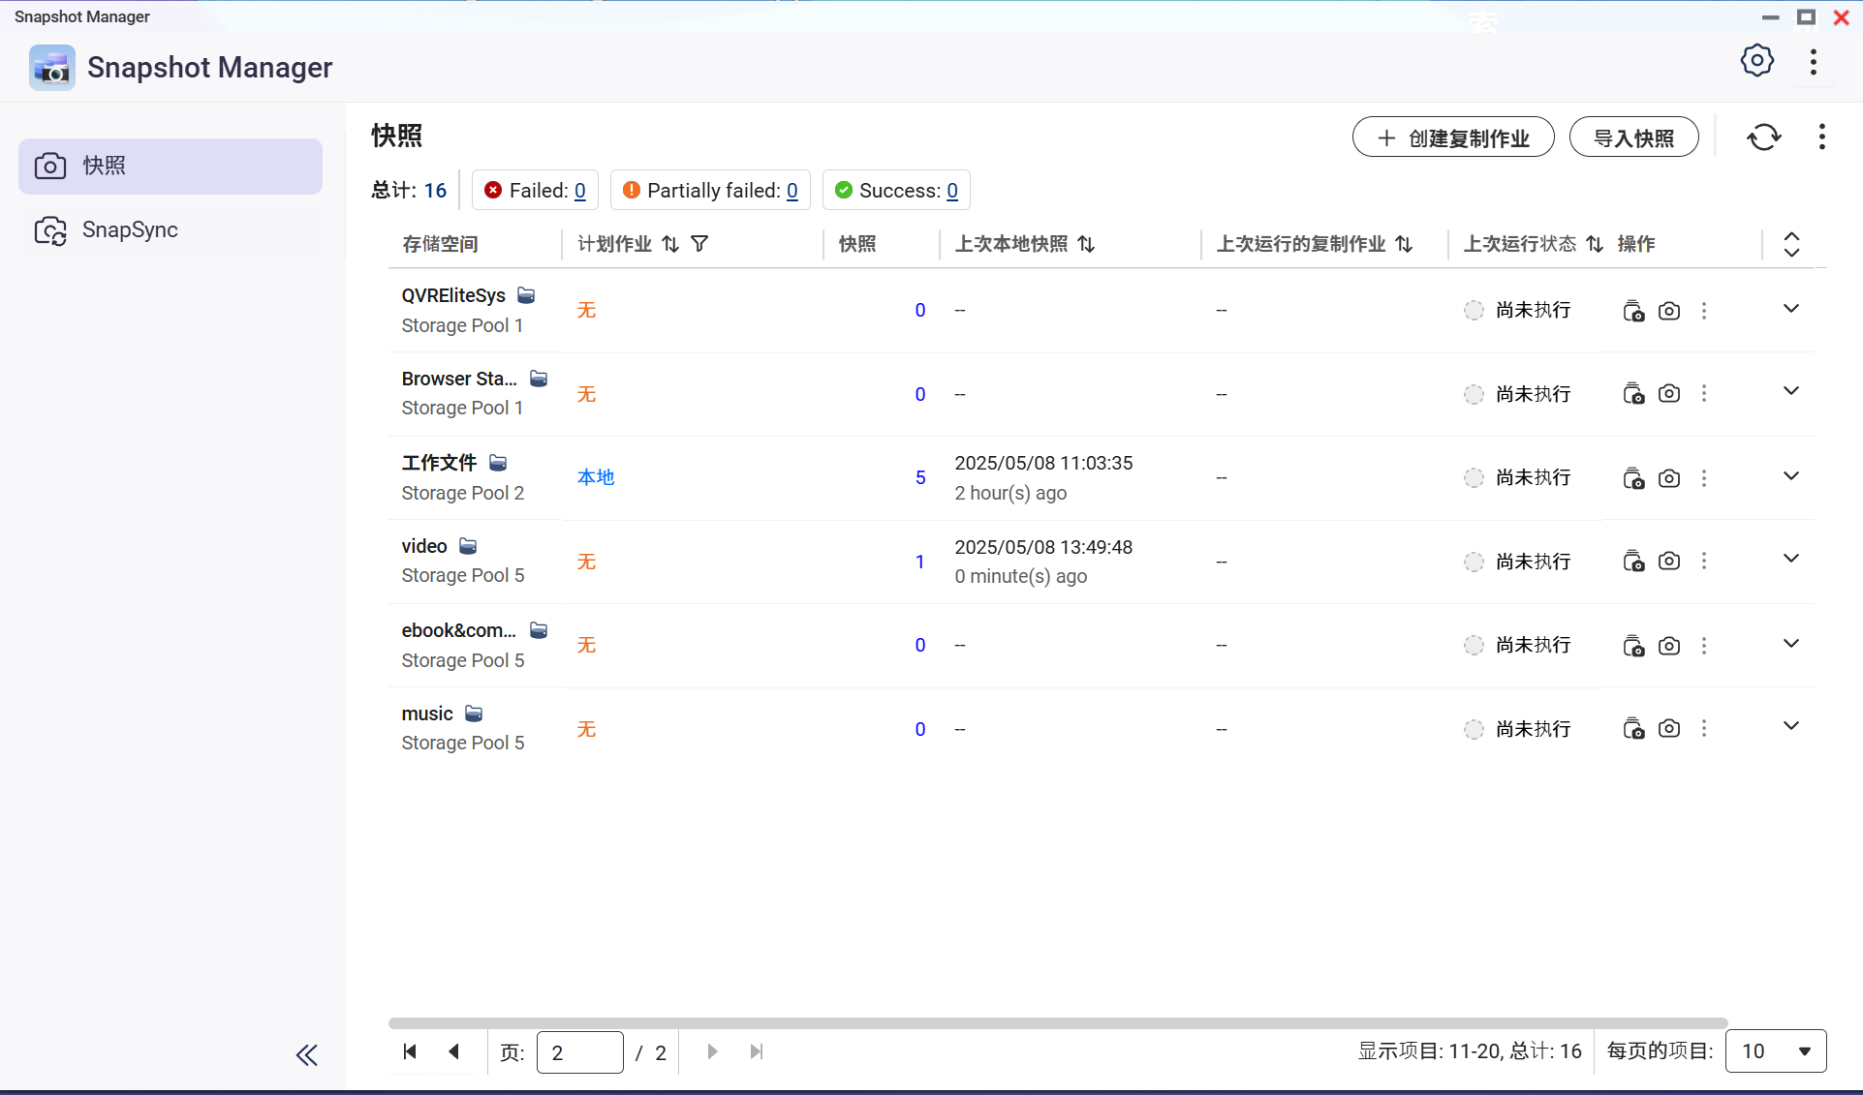Open more actions for ebook&com row
1863x1095 pixels.
1704,646
